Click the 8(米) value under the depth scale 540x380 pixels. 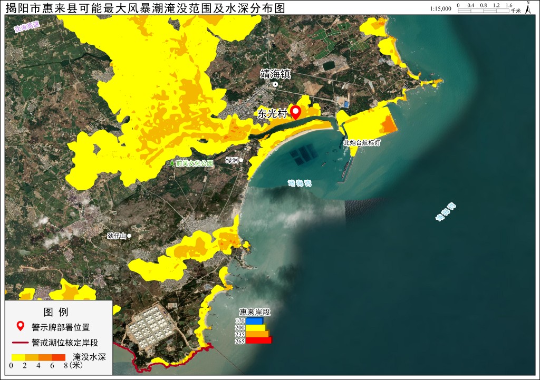[x=74, y=365]
